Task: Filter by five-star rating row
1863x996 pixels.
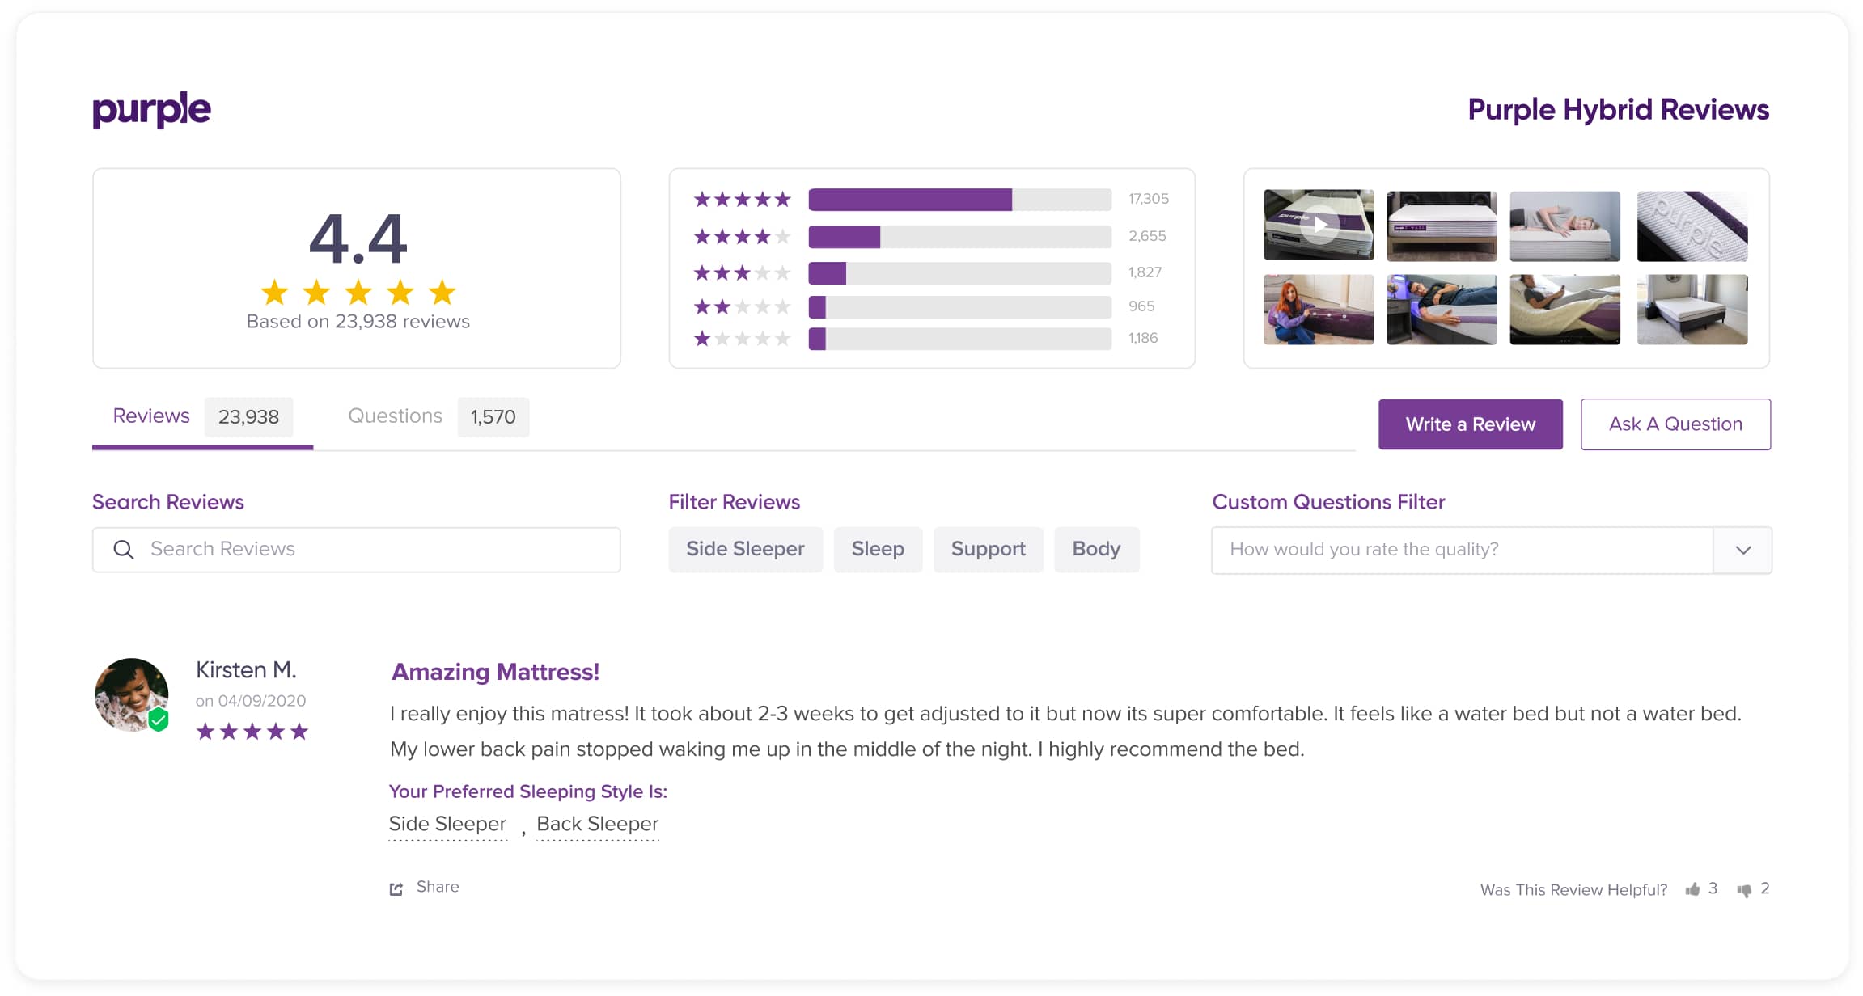Action: (931, 199)
